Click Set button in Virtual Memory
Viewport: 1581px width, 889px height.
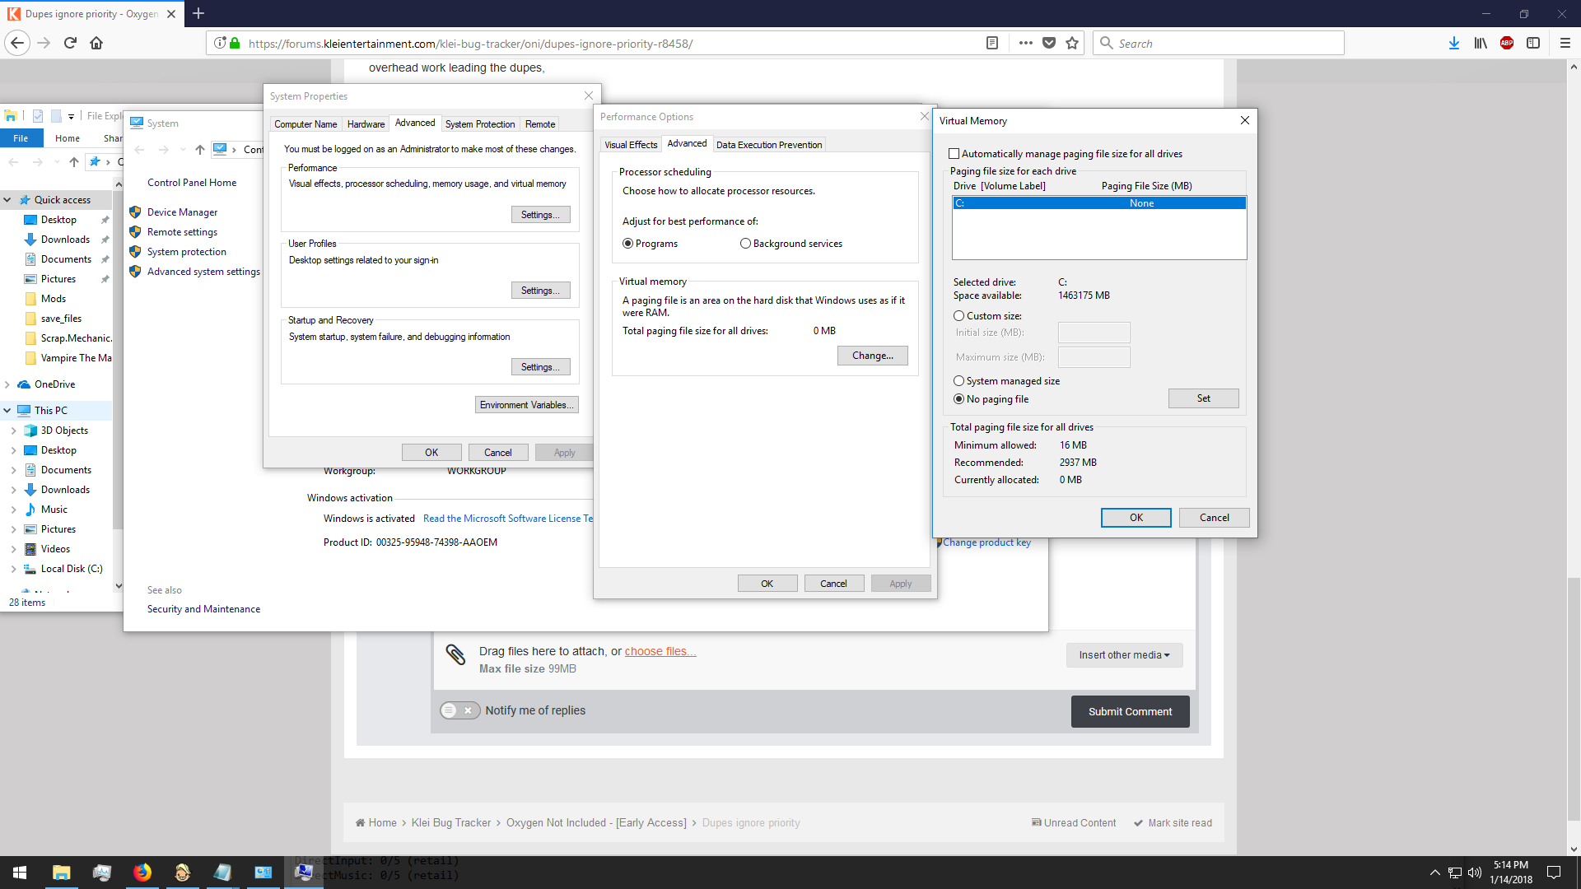[1203, 398]
